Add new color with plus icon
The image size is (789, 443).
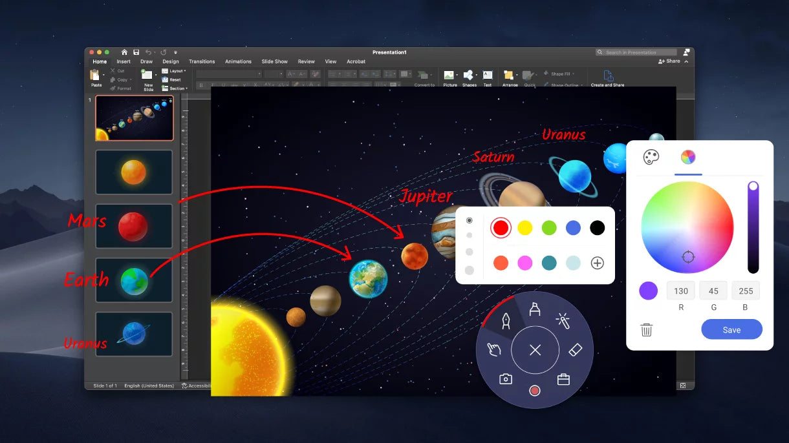click(x=598, y=263)
